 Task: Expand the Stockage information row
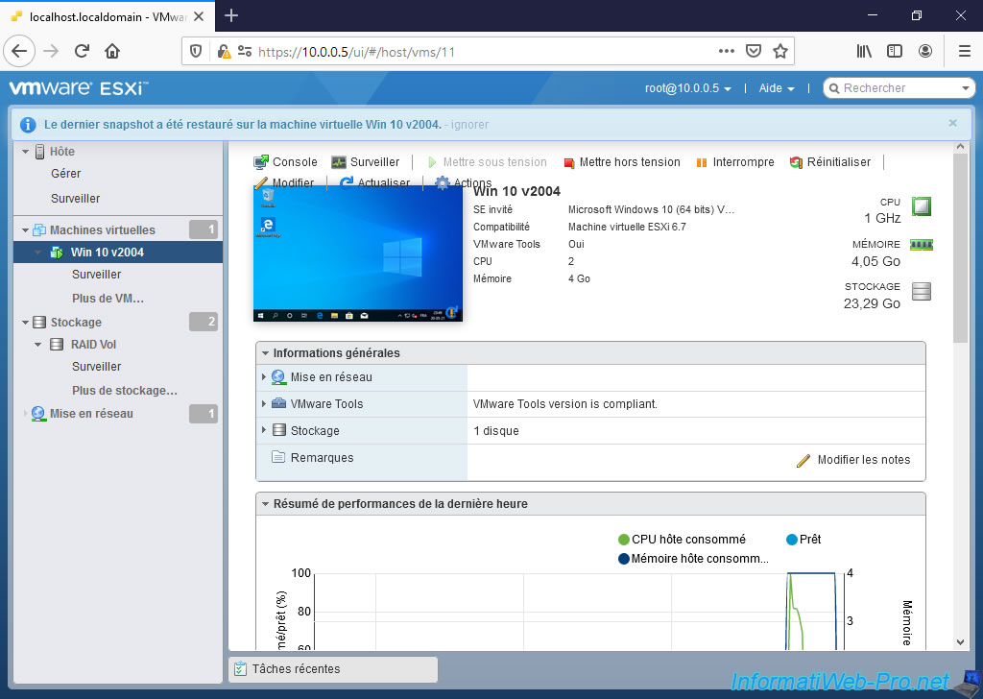pos(264,431)
